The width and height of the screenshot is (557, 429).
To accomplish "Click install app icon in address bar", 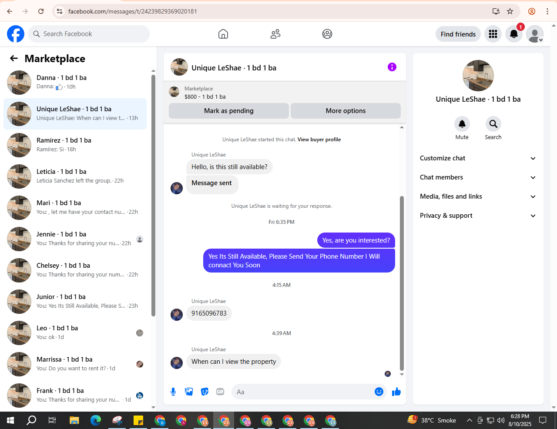I will 496,11.
